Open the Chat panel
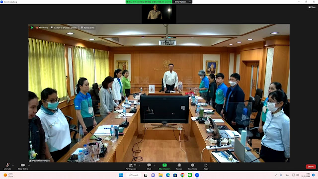The image size is (318, 179). click(149, 166)
